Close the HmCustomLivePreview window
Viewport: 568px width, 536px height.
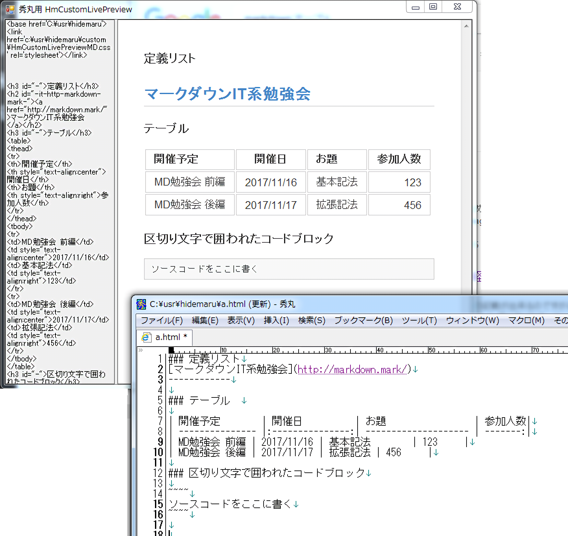pos(457,7)
